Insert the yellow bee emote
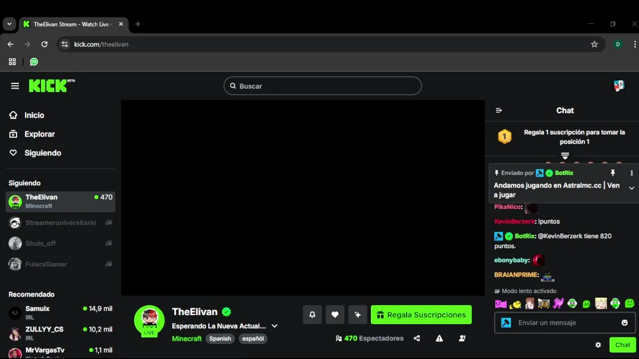 point(515,304)
